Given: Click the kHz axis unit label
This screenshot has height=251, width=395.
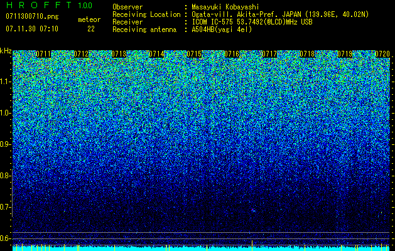Looking at the screenshot, I should click(6, 51).
